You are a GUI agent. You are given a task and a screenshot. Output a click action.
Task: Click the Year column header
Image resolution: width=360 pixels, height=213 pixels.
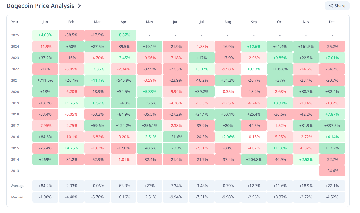pyautogui.click(x=15, y=22)
